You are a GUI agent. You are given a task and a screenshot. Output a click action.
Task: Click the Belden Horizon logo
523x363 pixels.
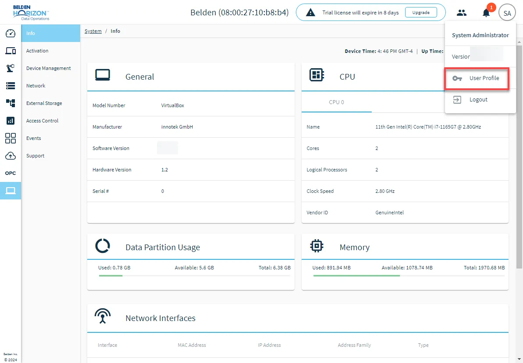click(x=31, y=13)
